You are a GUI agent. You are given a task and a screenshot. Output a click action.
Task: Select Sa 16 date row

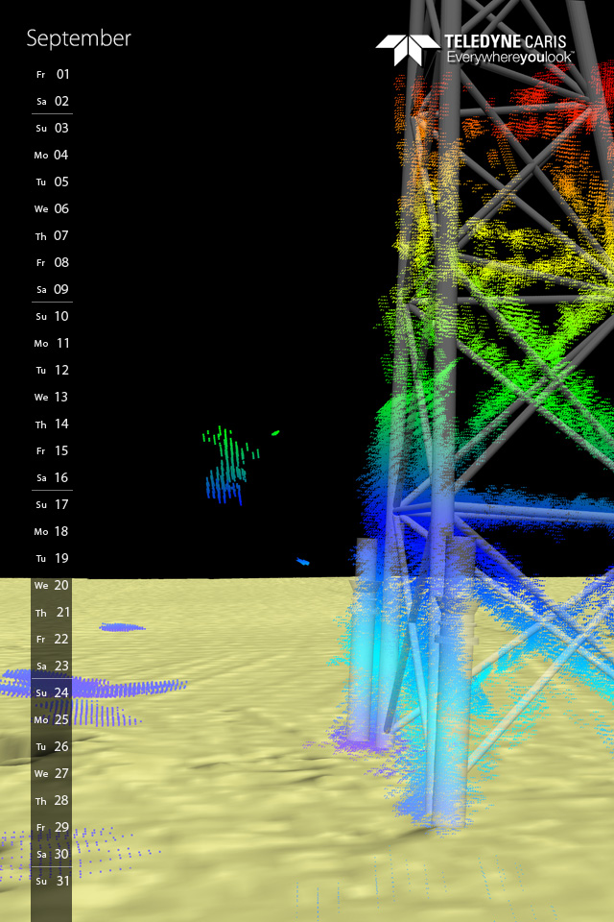[x=52, y=477]
